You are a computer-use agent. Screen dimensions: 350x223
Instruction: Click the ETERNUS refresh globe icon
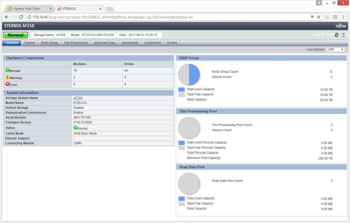337,35
